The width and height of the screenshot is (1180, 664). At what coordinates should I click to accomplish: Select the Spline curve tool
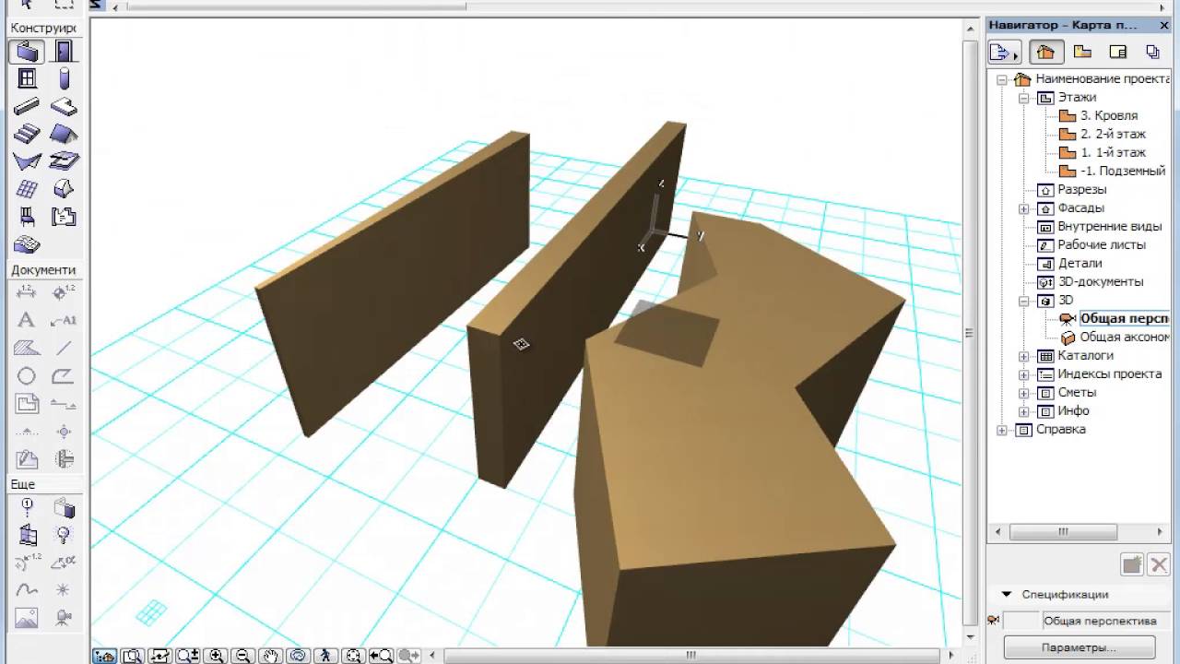click(x=27, y=589)
